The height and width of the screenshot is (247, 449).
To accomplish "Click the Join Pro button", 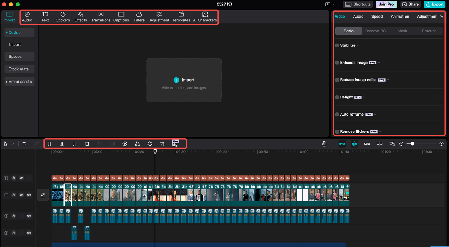I will [x=387, y=4].
